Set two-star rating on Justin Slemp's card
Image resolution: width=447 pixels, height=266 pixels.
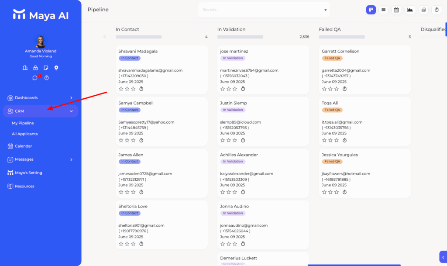pyautogui.click(x=229, y=140)
